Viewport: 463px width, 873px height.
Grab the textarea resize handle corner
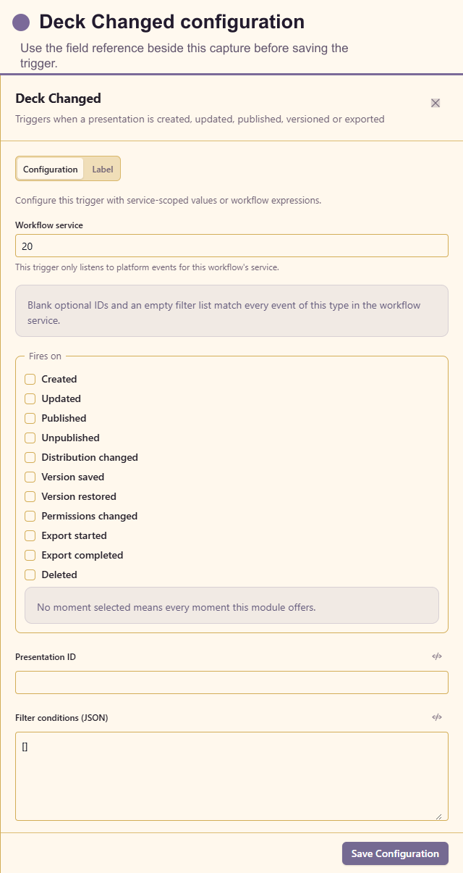coord(438,816)
